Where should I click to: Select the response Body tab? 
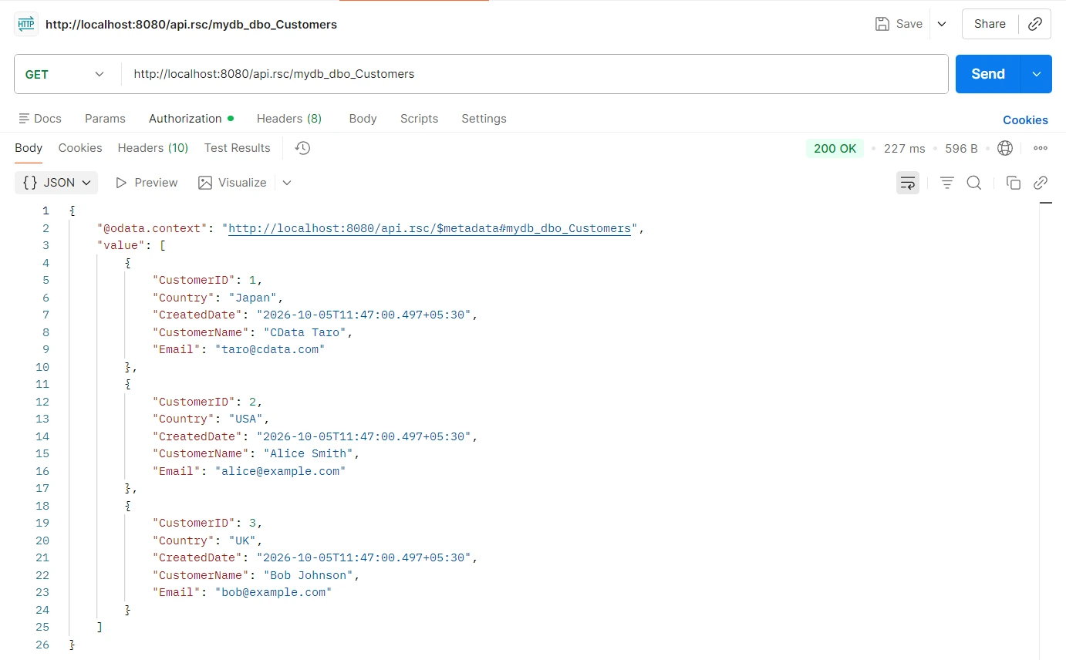pos(29,148)
